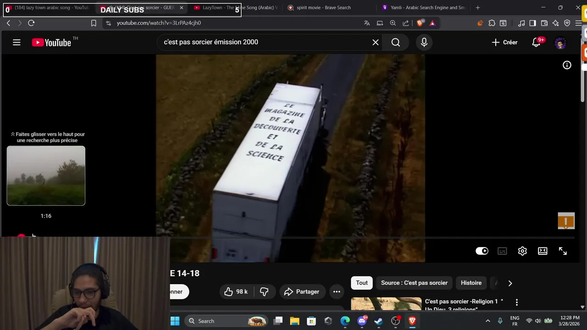587x330 pixels.
Task: Open File Explorer from the taskbar
Action: 294,321
